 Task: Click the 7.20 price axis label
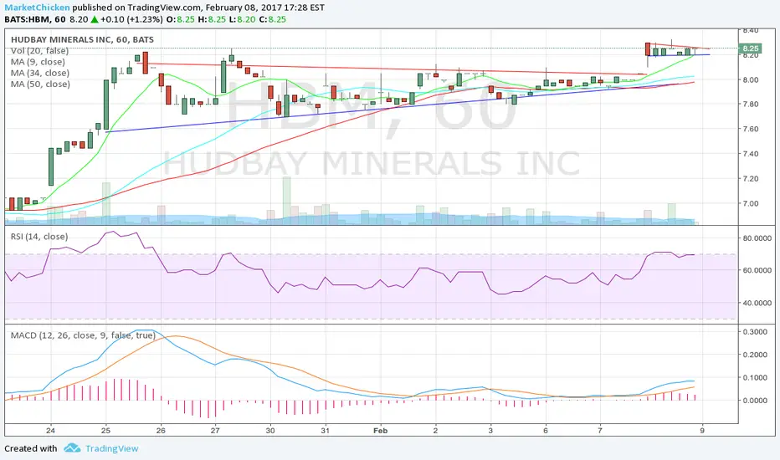(750, 178)
